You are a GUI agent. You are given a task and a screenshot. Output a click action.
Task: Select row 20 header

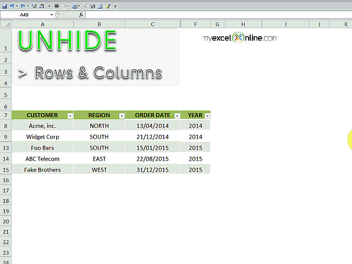coord(5,221)
